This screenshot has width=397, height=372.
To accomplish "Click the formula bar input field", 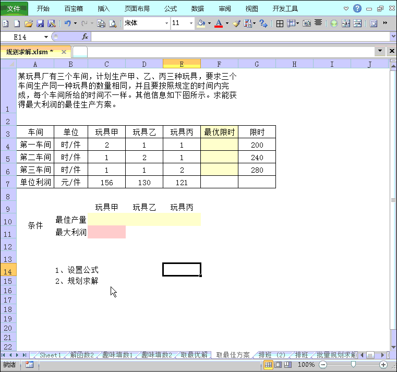I will tap(240, 37).
